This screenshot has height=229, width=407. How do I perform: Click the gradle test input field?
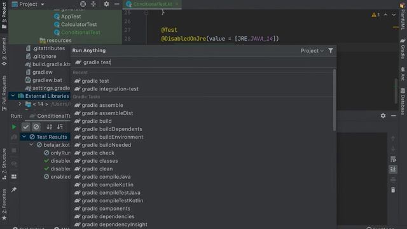(203, 62)
